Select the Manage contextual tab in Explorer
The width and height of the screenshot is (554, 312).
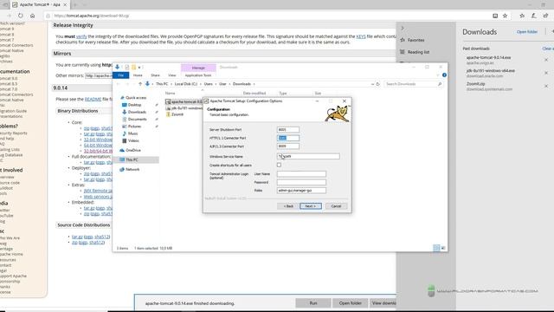pos(198,68)
